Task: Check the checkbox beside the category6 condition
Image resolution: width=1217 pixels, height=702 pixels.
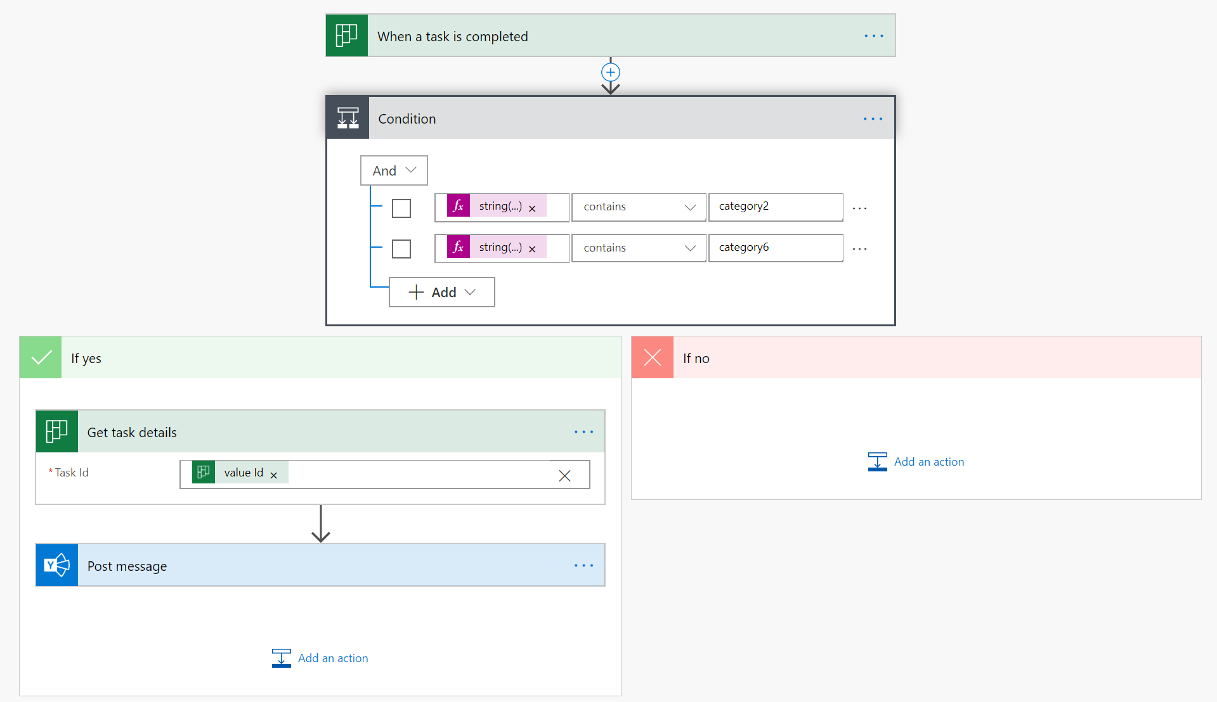Action: pos(401,249)
